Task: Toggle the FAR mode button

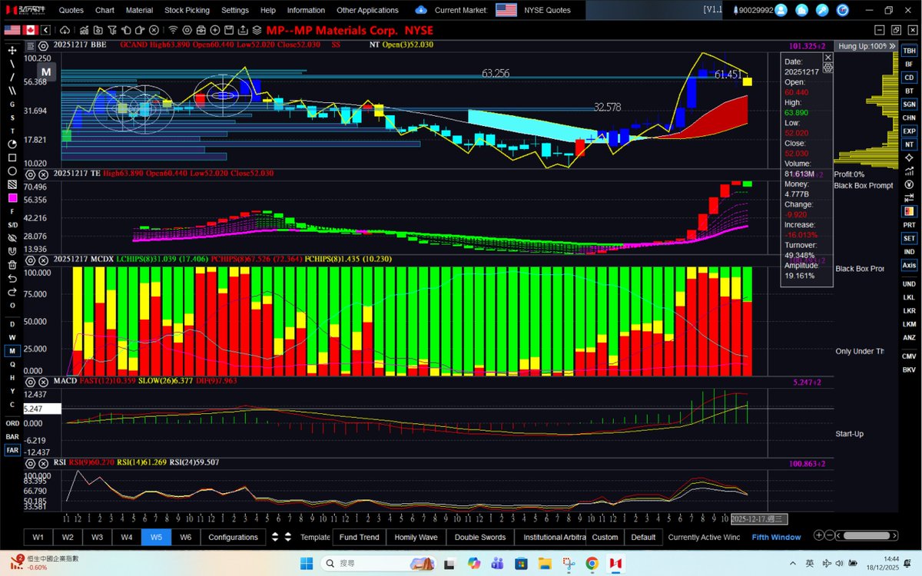Action: 12,450
